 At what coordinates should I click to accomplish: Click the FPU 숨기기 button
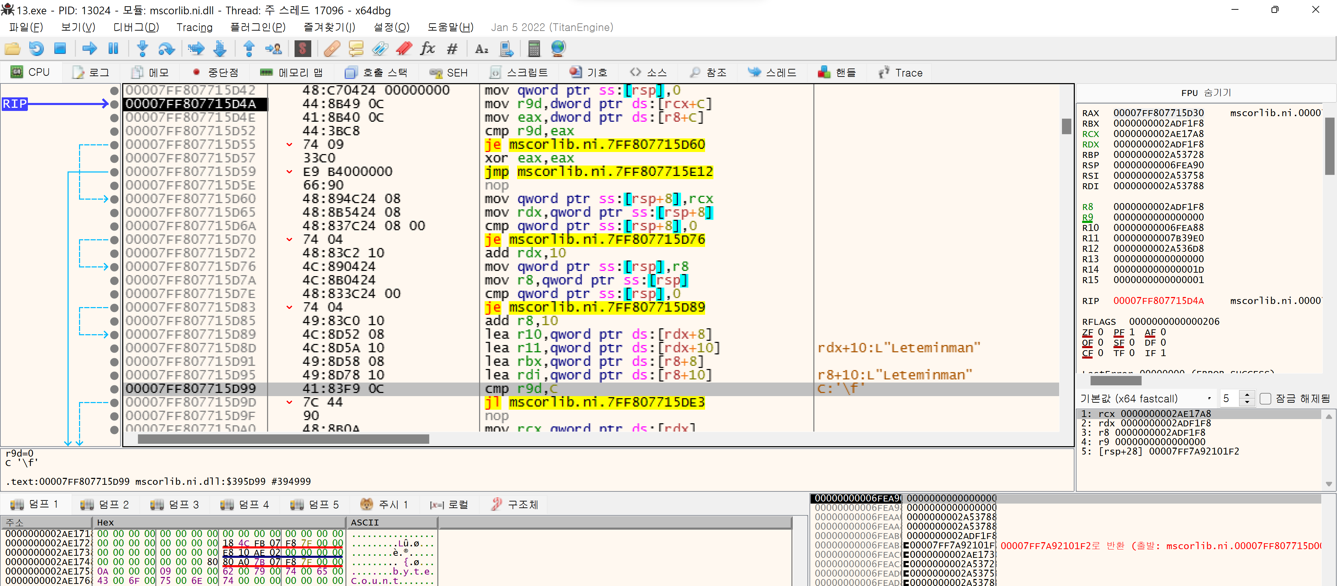(1206, 93)
